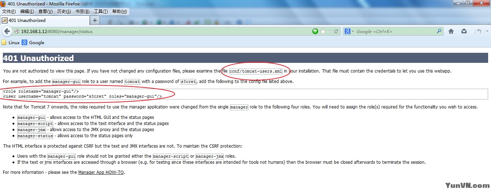Click the tomcat username in example sentence
491x190 pixels.
[132, 82]
